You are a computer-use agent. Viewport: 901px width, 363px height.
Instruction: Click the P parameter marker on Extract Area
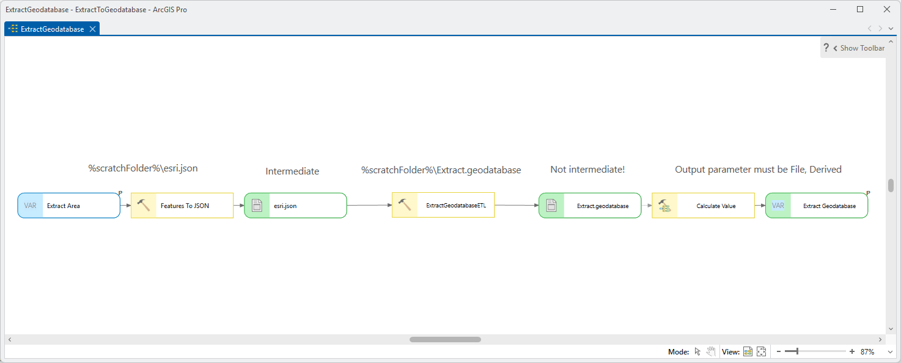tap(120, 193)
